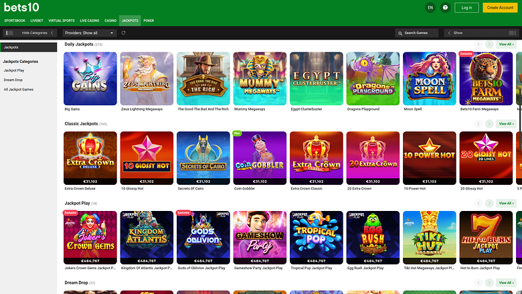Screen dimensions: 522x294
Task: Open the Secrets Of Cairo thumbnail
Action: (203, 158)
